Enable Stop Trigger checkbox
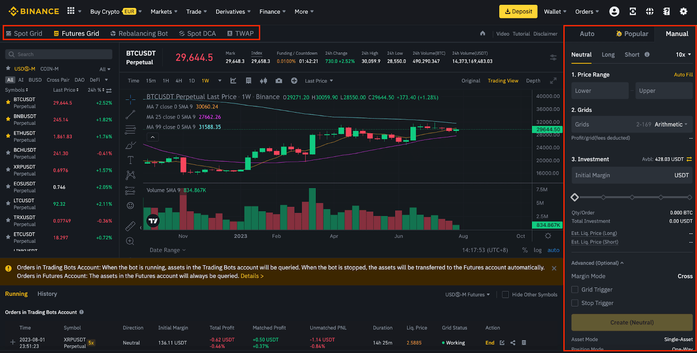 [x=575, y=303]
